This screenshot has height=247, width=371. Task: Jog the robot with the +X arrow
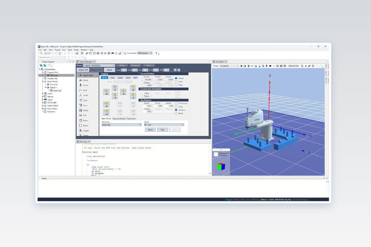click(106, 92)
